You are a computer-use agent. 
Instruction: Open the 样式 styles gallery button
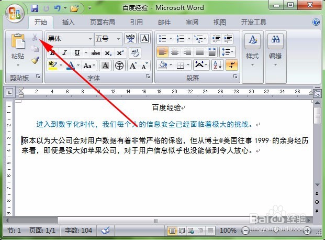[x=252, y=50]
